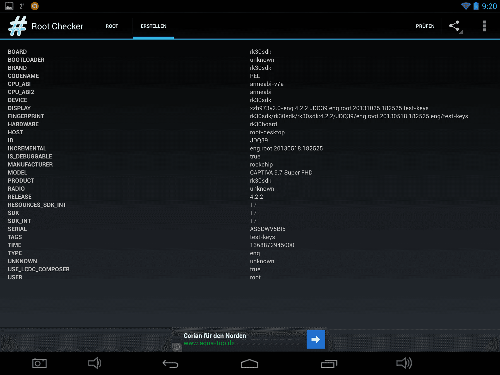Select the FINGERPRINT value row

point(359,116)
